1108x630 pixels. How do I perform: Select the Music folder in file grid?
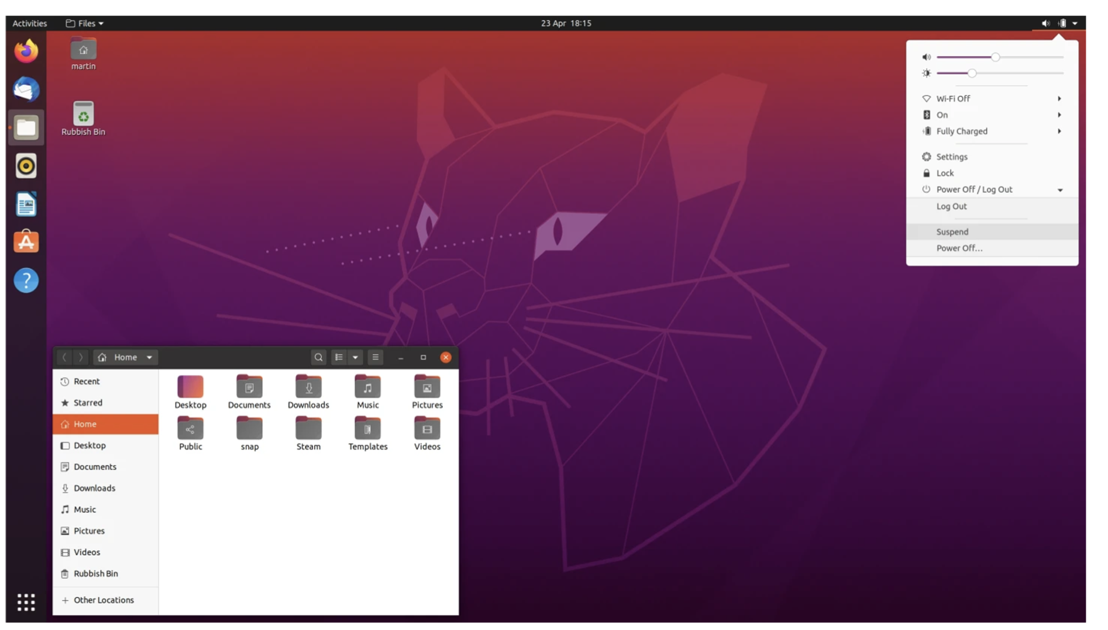367,392
